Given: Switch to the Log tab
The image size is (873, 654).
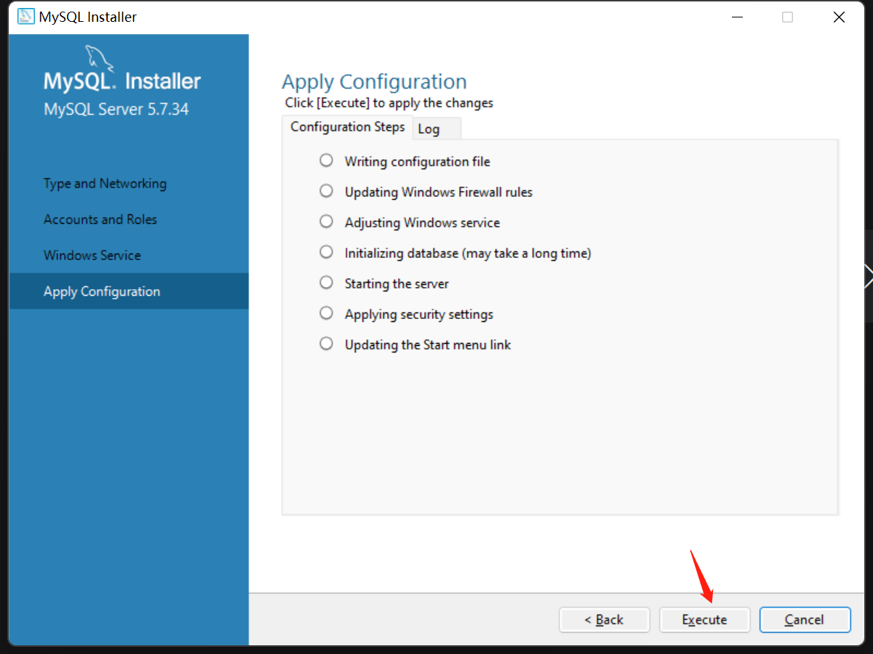Looking at the screenshot, I should [437, 129].
